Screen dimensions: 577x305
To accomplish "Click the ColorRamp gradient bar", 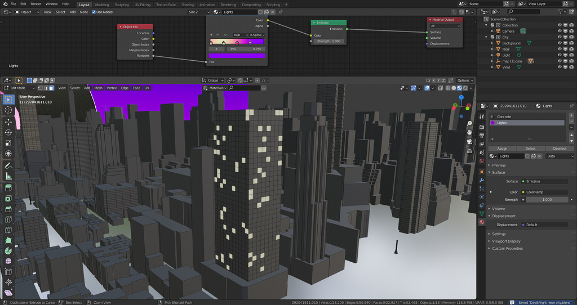I will click(x=237, y=41).
